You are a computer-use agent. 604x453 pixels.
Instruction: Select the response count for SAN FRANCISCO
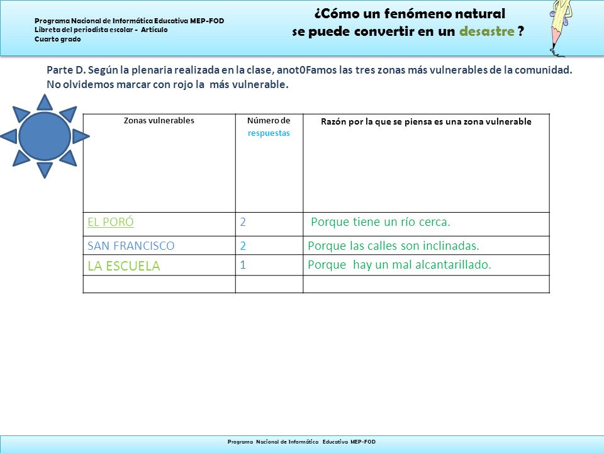(243, 246)
